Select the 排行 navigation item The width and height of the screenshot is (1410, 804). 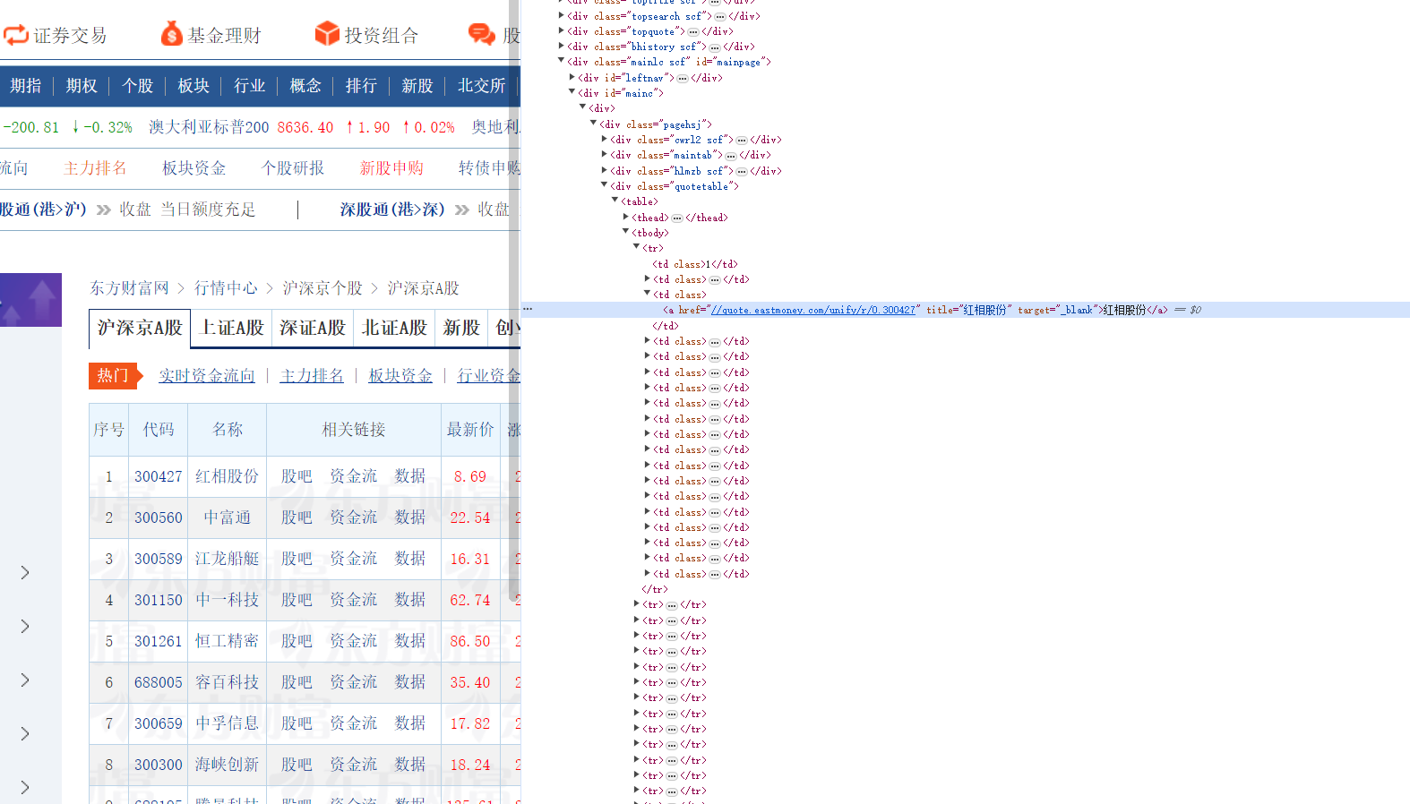coord(361,86)
